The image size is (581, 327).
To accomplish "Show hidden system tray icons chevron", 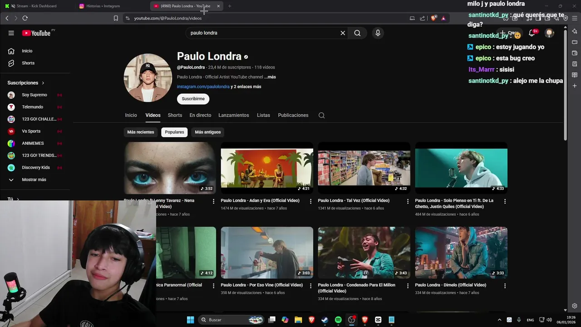I will pos(500,320).
